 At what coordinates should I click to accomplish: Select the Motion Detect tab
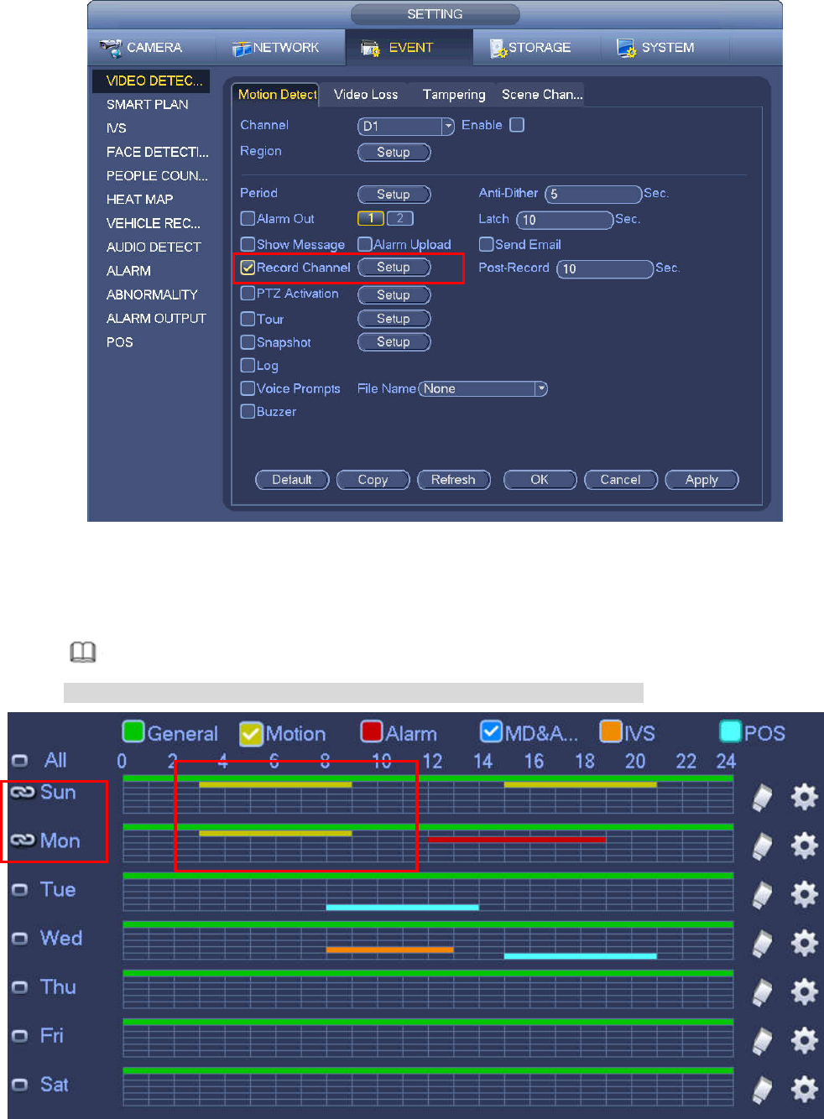point(277,94)
